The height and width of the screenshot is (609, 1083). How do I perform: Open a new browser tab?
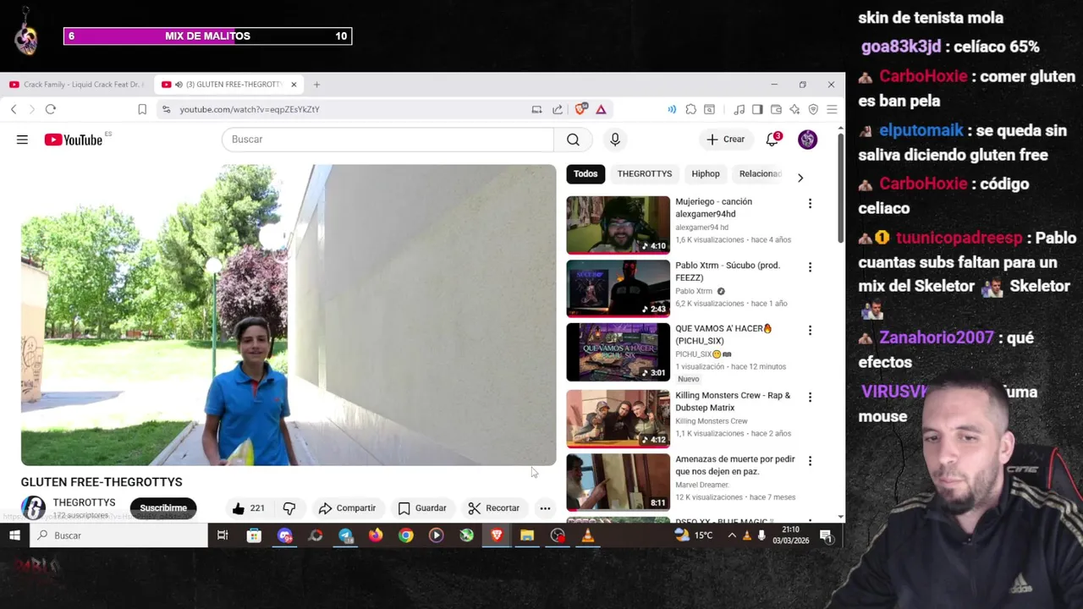pos(316,85)
